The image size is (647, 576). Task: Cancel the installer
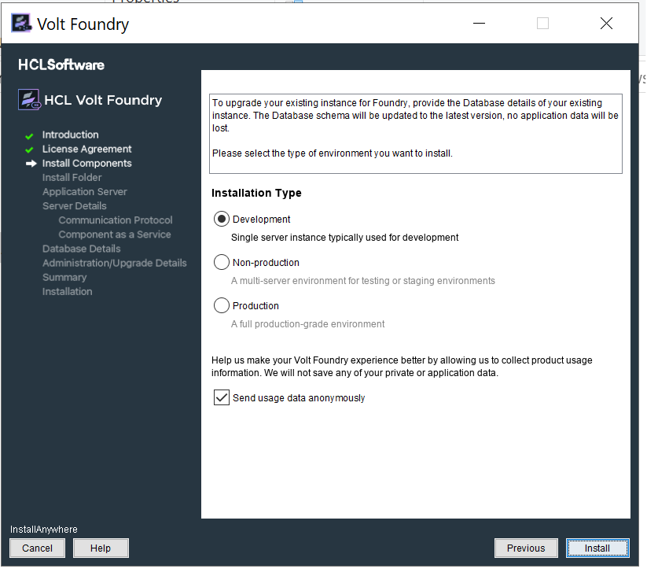(37, 548)
